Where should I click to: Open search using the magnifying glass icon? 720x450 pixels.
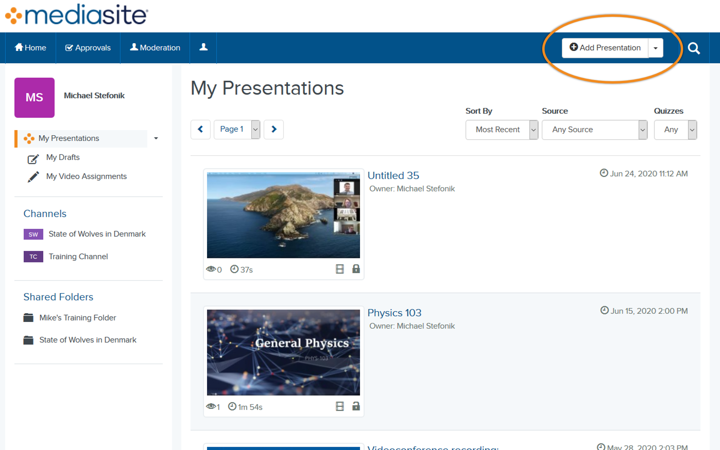coord(694,48)
